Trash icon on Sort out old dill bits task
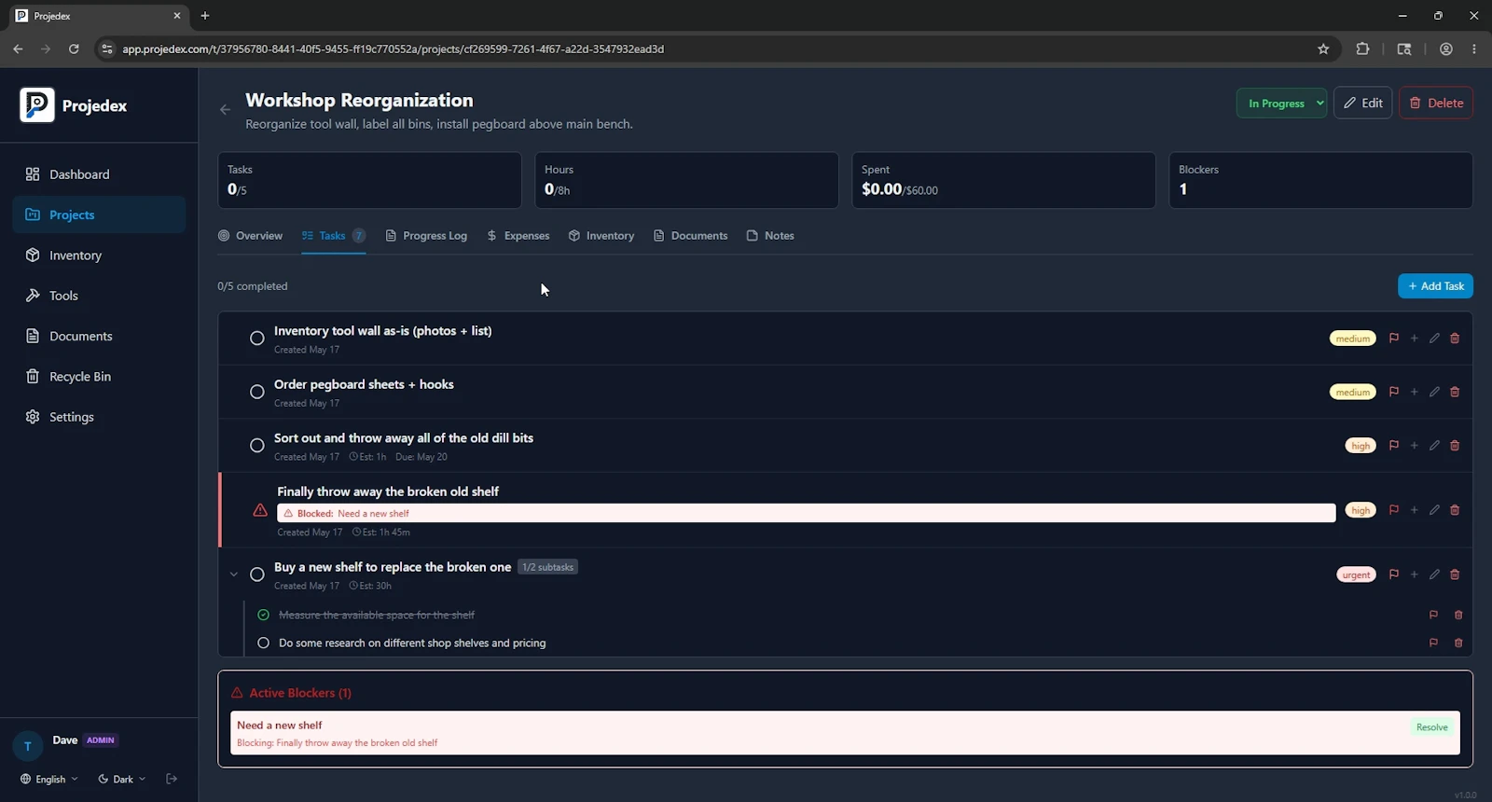Screen dimensions: 1492x802 point(1455,446)
